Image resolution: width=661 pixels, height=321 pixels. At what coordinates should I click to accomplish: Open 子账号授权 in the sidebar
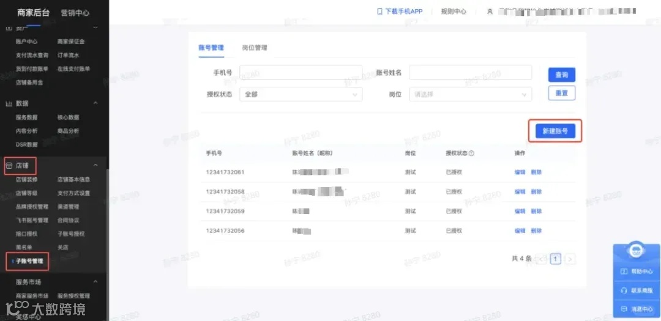click(x=71, y=234)
